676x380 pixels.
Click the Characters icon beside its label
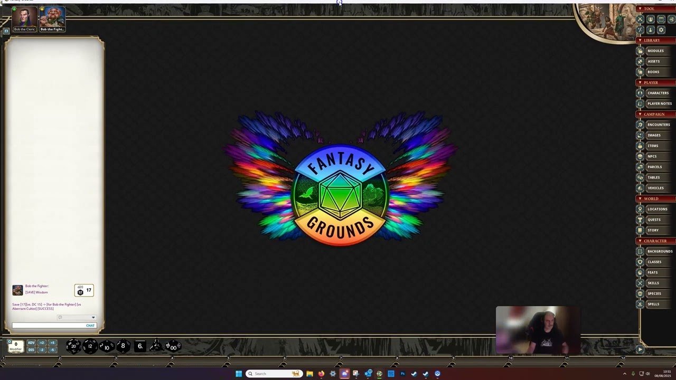[x=640, y=93]
